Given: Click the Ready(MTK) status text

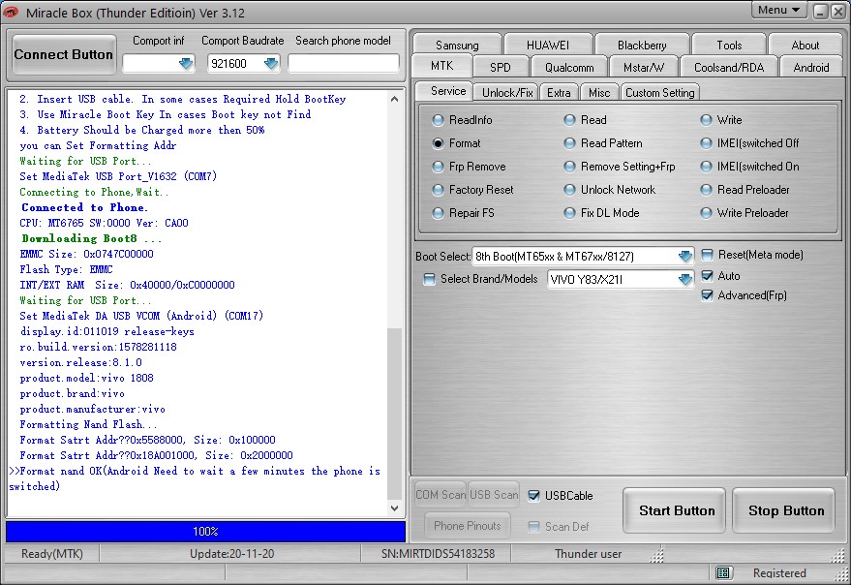Looking at the screenshot, I should point(52,554).
